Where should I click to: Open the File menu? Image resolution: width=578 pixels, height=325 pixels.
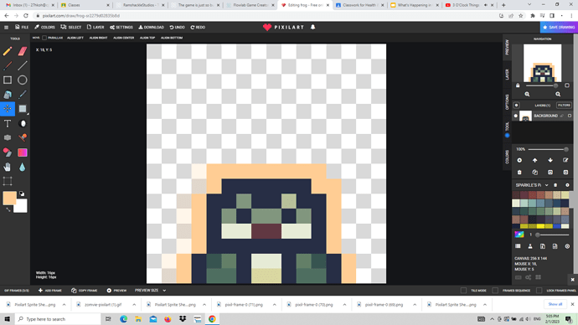[x=22, y=28]
